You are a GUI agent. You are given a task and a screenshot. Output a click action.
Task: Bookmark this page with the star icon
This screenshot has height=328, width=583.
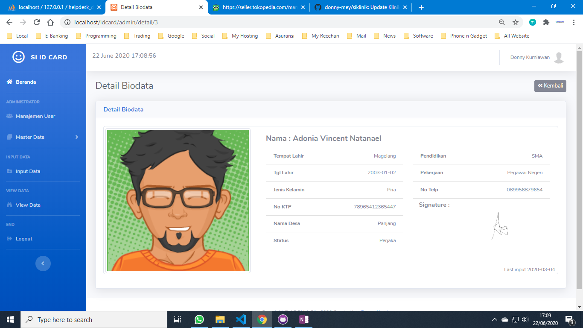516,22
